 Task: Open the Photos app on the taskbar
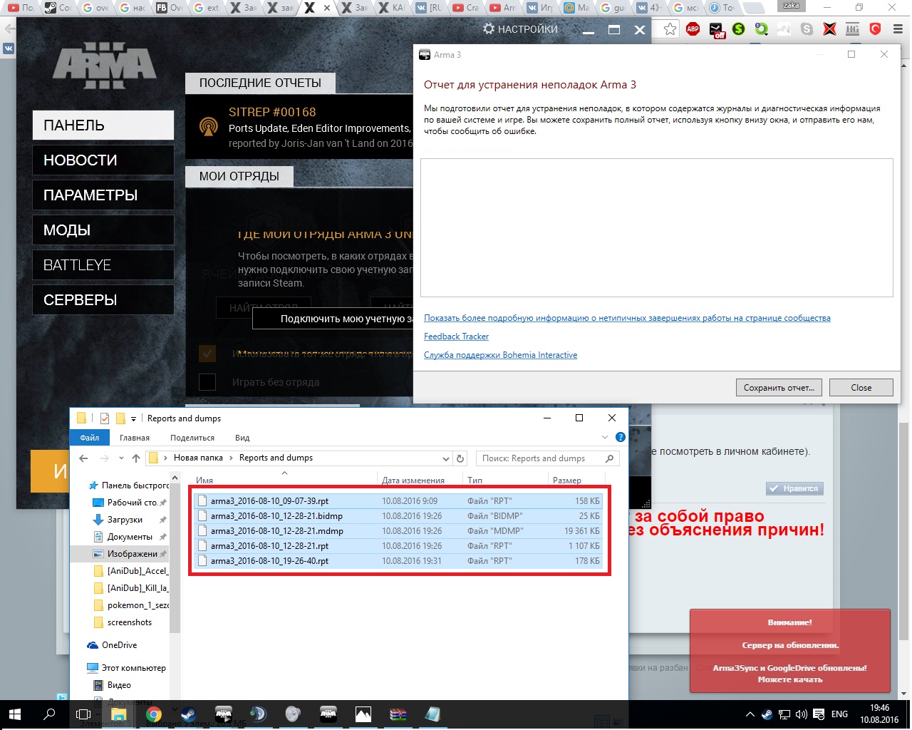click(x=363, y=714)
